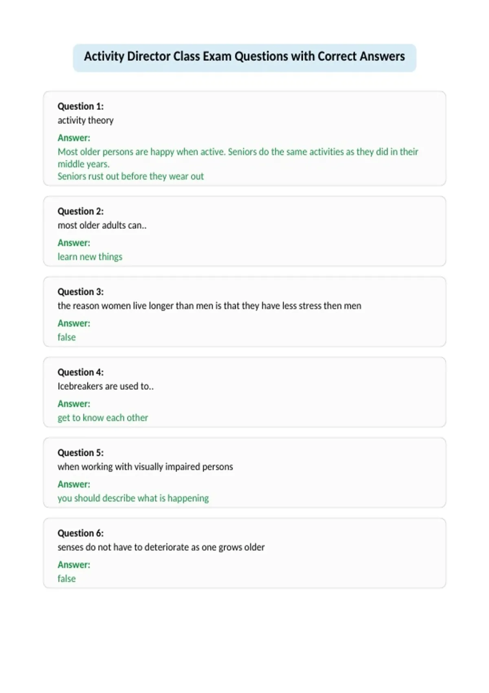Screen dimensions: 489x693
Task: Select the Question 5 label
Action: click(81, 452)
